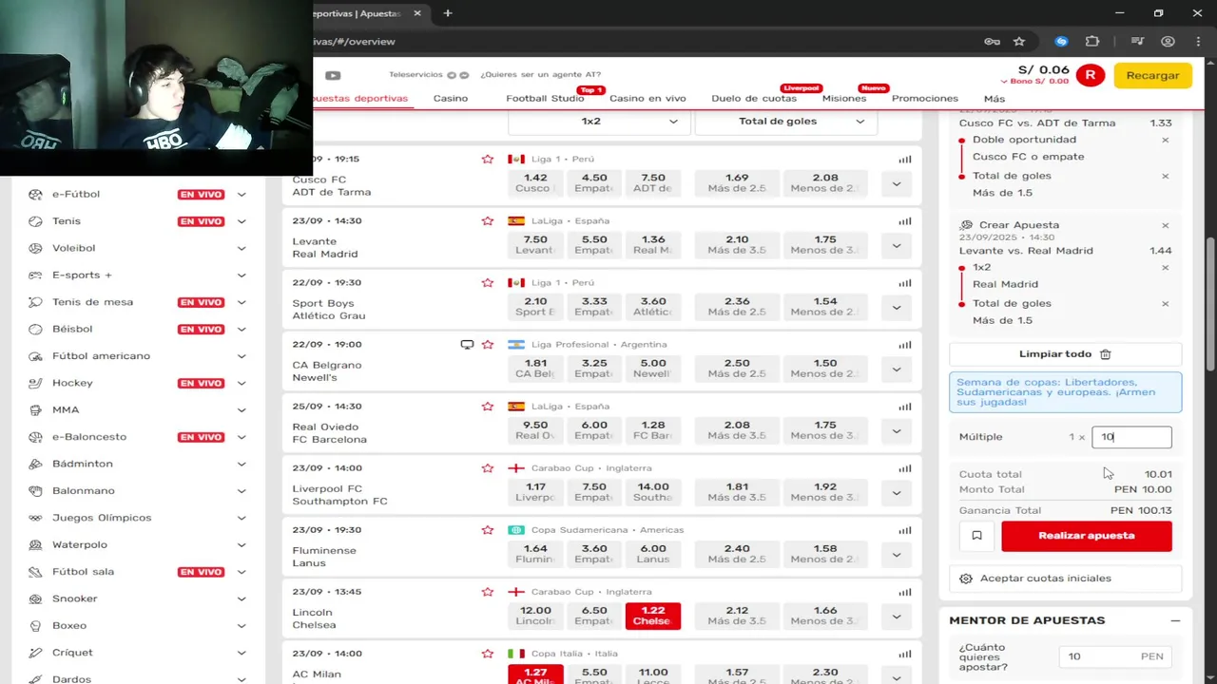Click the E-sports + controller icon
This screenshot has height=684, width=1217.
[35, 275]
